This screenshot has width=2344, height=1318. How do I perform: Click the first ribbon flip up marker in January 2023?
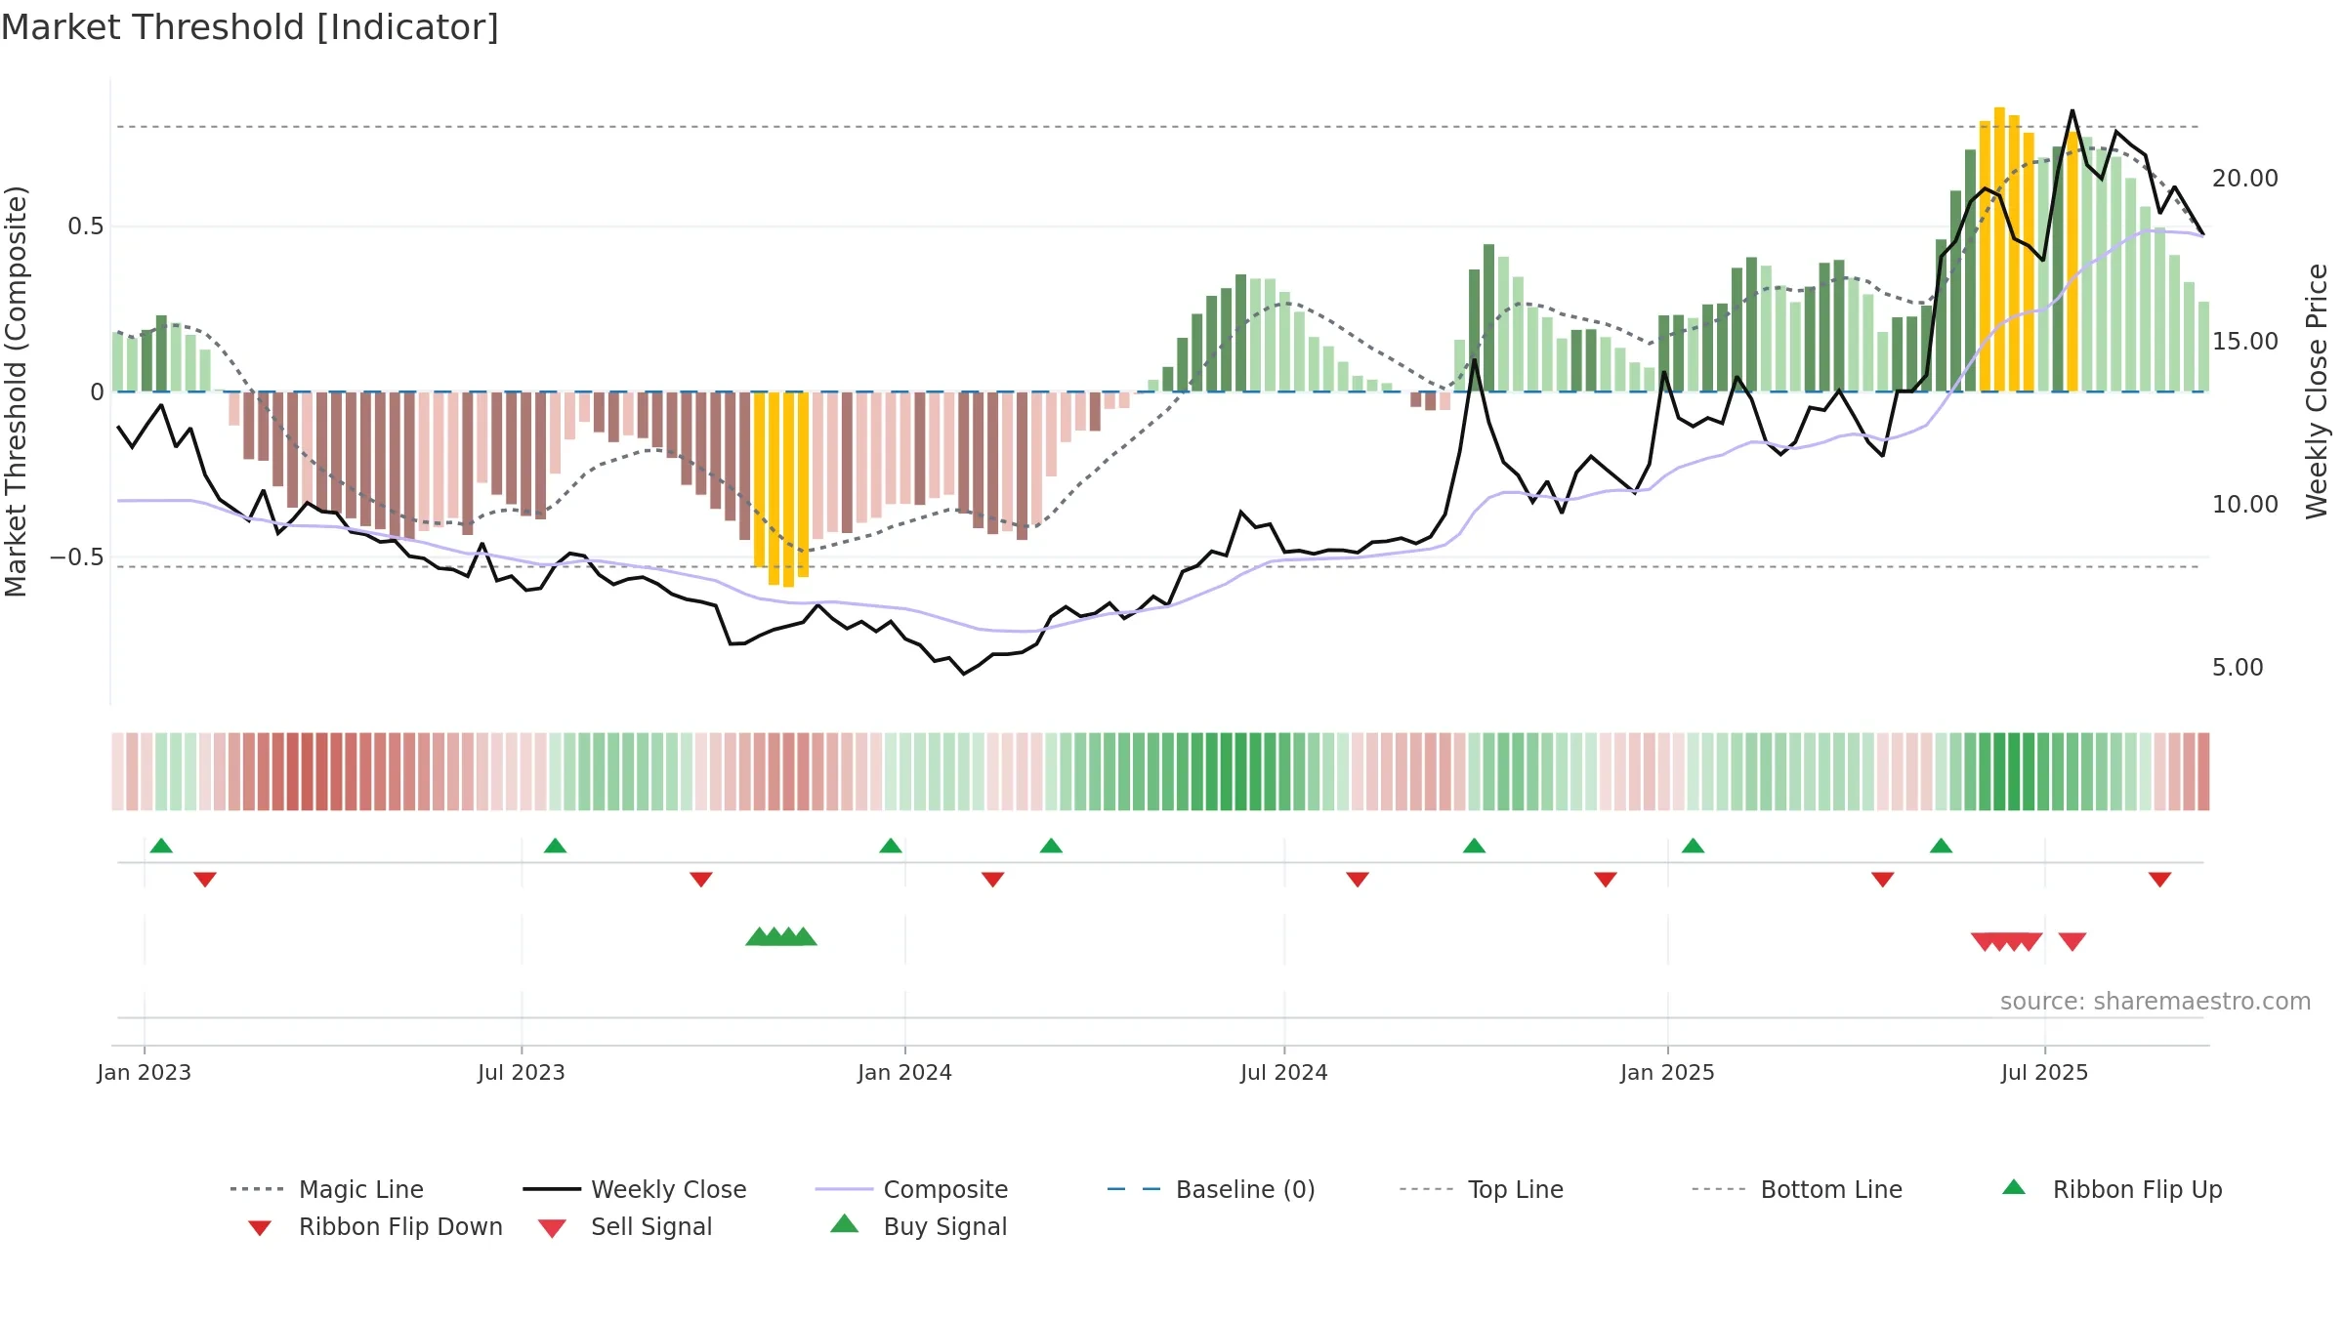pyautogui.click(x=161, y=845)
